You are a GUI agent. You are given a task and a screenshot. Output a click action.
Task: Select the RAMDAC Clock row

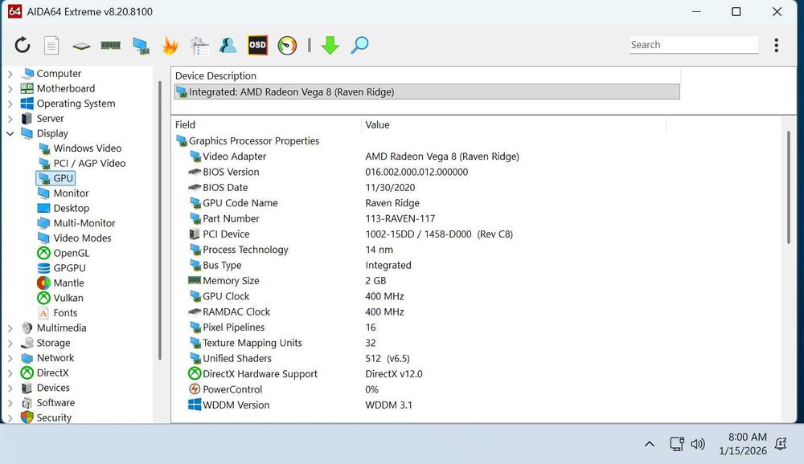[297, 311]
